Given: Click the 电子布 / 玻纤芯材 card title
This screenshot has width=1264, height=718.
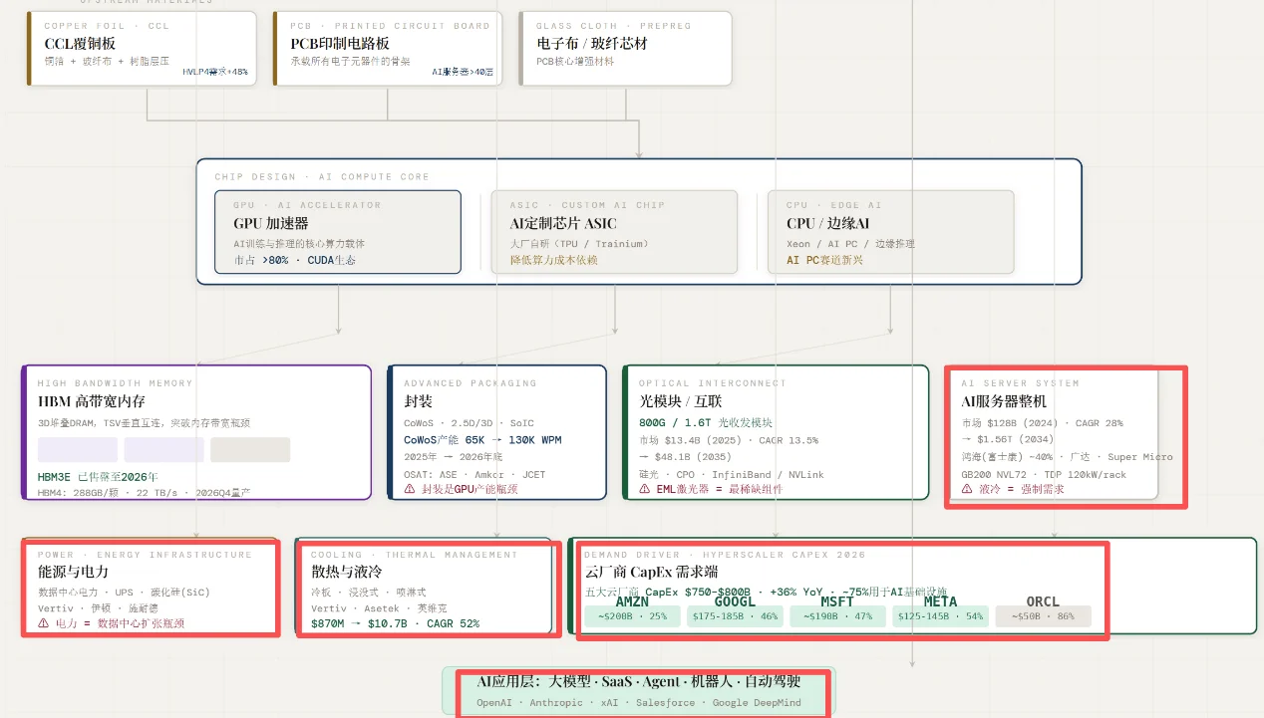Looking at the screenshot, I should [x=591, y=44].
